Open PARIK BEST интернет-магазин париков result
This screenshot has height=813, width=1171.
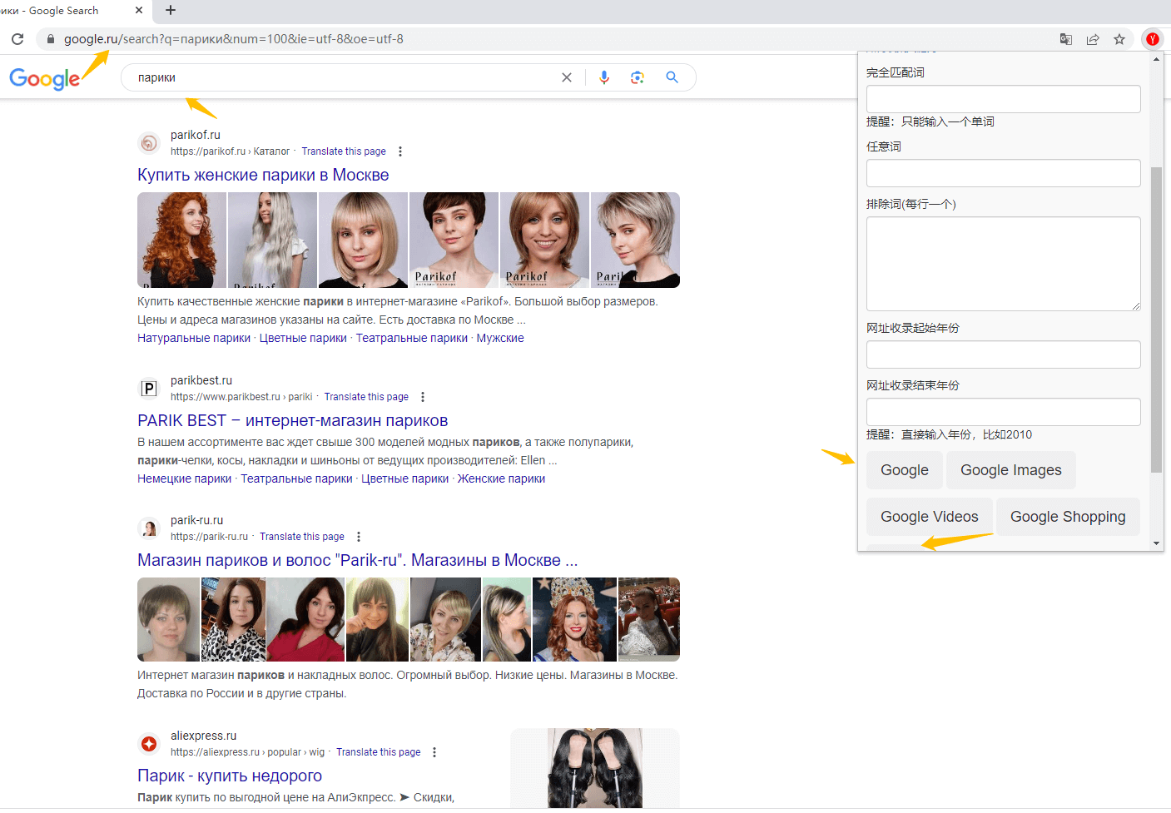[293, 420]
